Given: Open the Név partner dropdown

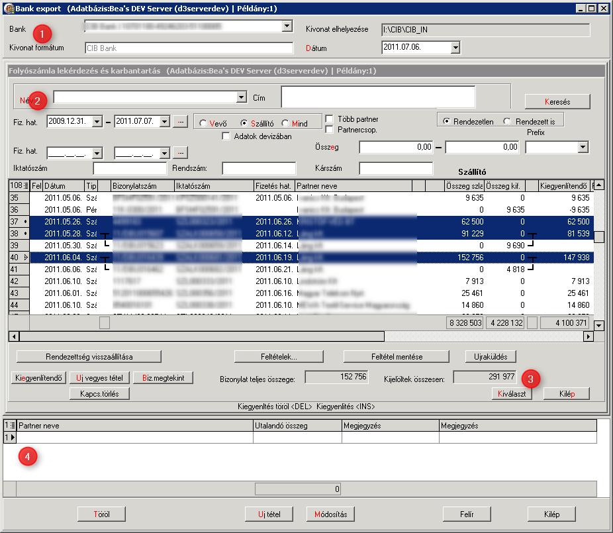Looking at the screenshot, I should (x=242, y=97).
